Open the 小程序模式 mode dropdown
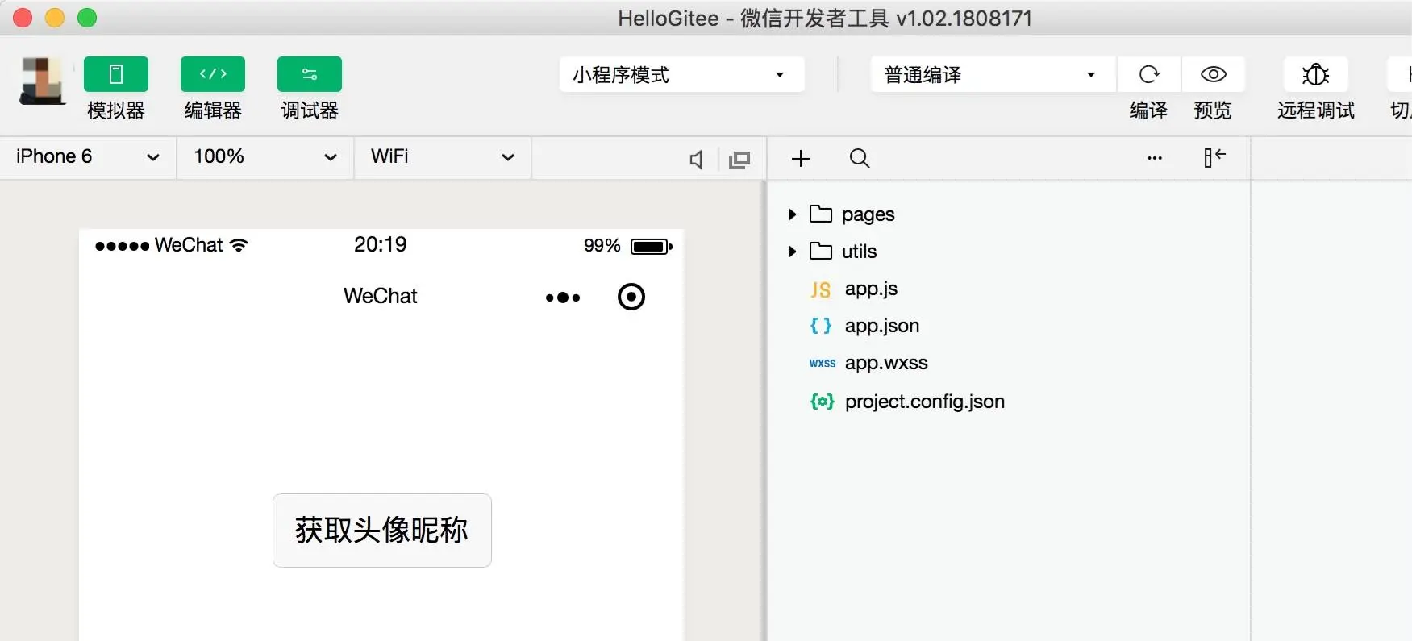This screenshot has width=1412, height=641. pyautogui.click(x=682, y=74)
